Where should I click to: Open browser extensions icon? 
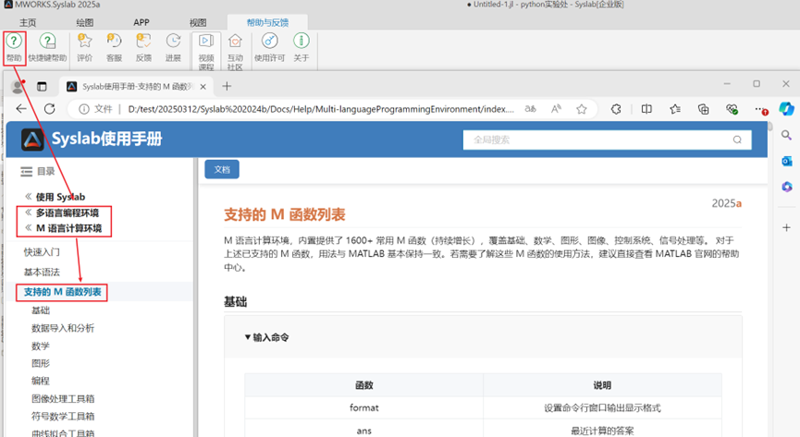(x=616, y=109)
